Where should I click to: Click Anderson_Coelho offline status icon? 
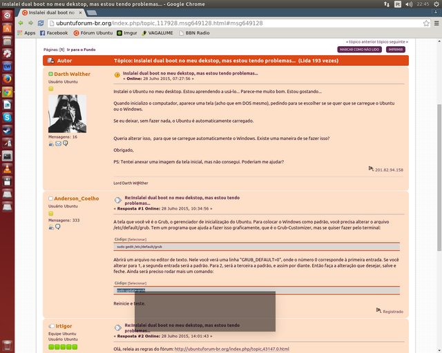pos(50,199)
